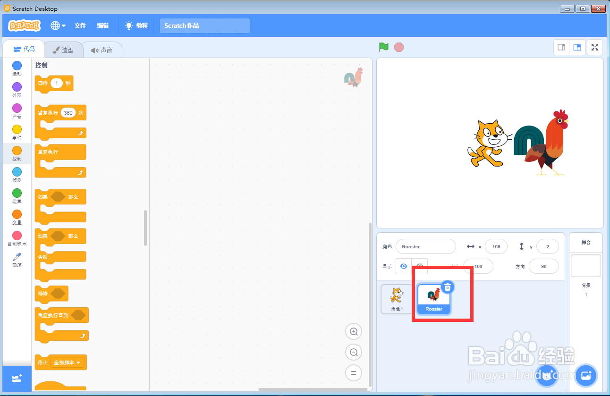Open the 编辑 menu
610x396 pixels.
103,25
